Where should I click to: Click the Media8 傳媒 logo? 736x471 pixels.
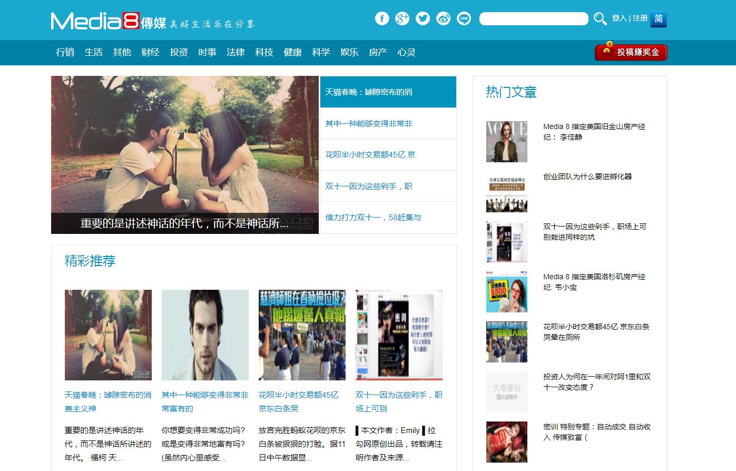[x=109, y=21]
